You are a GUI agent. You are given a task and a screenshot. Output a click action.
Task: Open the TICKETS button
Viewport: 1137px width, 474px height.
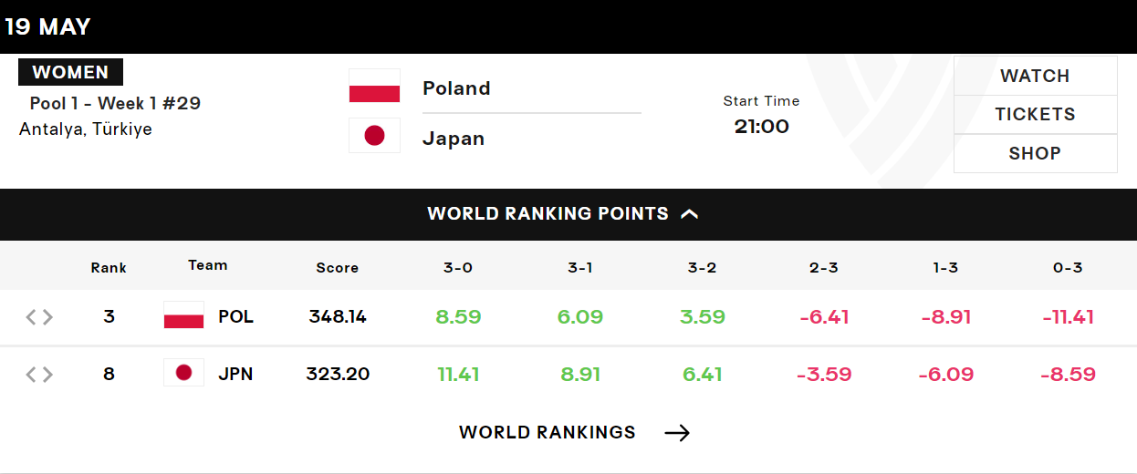1035,114
